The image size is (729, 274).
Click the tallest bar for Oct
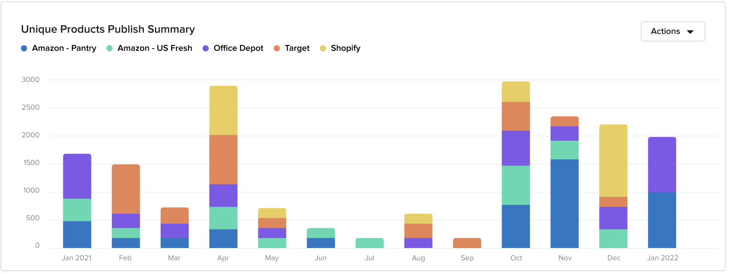pyautogui.click(x=515, y=165)
